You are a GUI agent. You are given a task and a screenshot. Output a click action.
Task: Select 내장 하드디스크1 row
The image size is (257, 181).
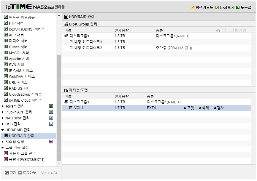(x=156, y=42)
